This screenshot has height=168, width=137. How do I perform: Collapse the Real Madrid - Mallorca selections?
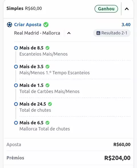click(x=69, y=33)
